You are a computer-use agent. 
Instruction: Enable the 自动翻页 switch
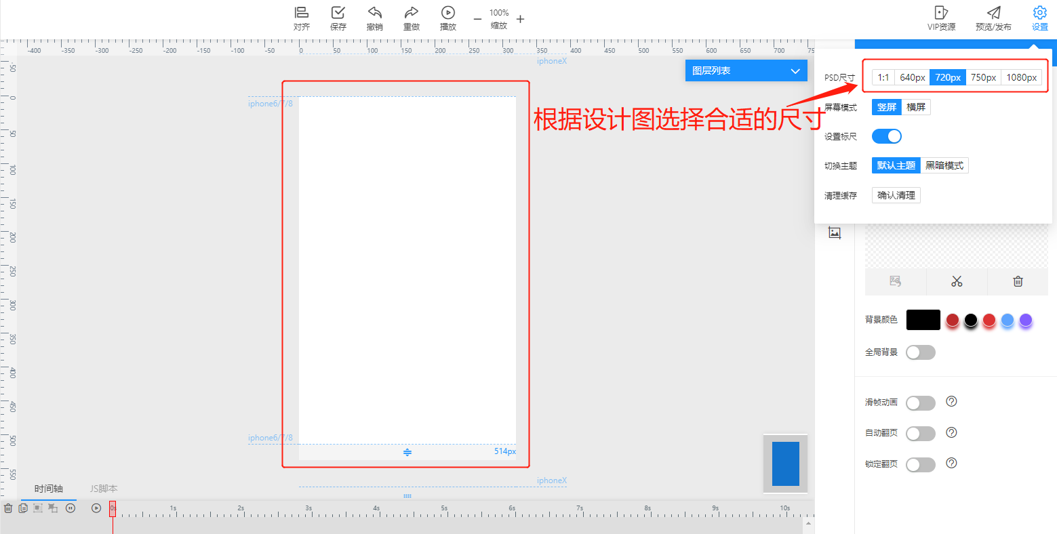921,434
